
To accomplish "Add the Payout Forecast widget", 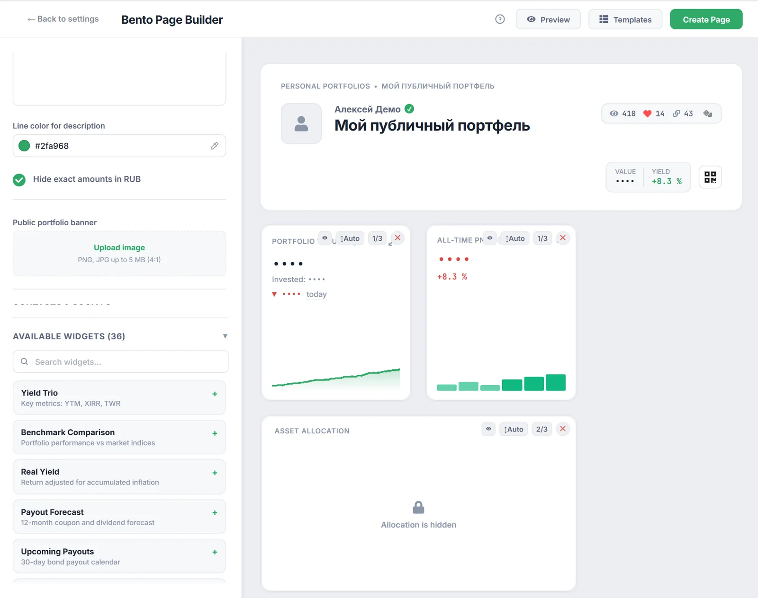I will pyautogui.click(x=215, y=512).
